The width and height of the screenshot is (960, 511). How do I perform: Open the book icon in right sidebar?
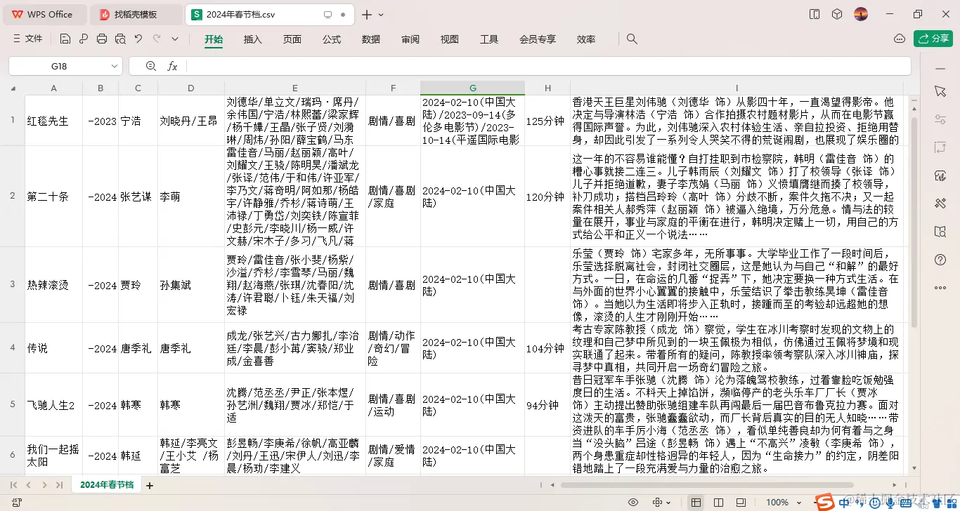[x=940, y=232]
